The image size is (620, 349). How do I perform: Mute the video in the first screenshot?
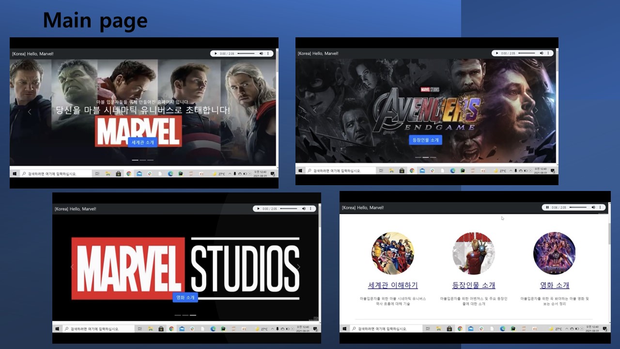pyautogui.click(x=262, y=53)
